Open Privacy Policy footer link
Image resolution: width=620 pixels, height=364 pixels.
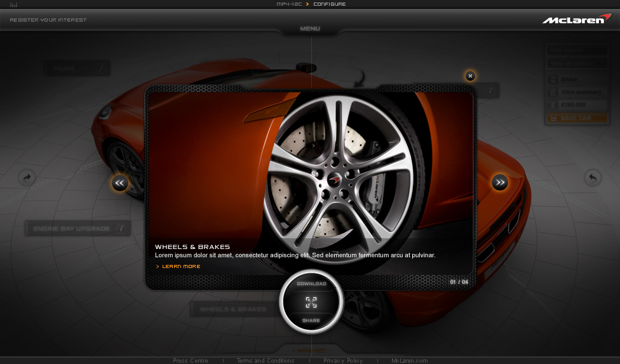(343, 360)
